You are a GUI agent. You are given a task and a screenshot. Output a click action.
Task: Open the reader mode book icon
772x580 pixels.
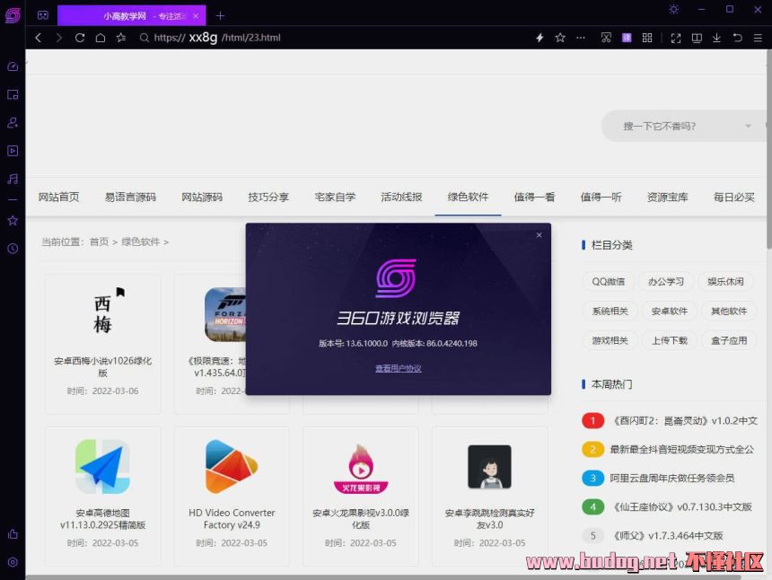click(697, 38)
